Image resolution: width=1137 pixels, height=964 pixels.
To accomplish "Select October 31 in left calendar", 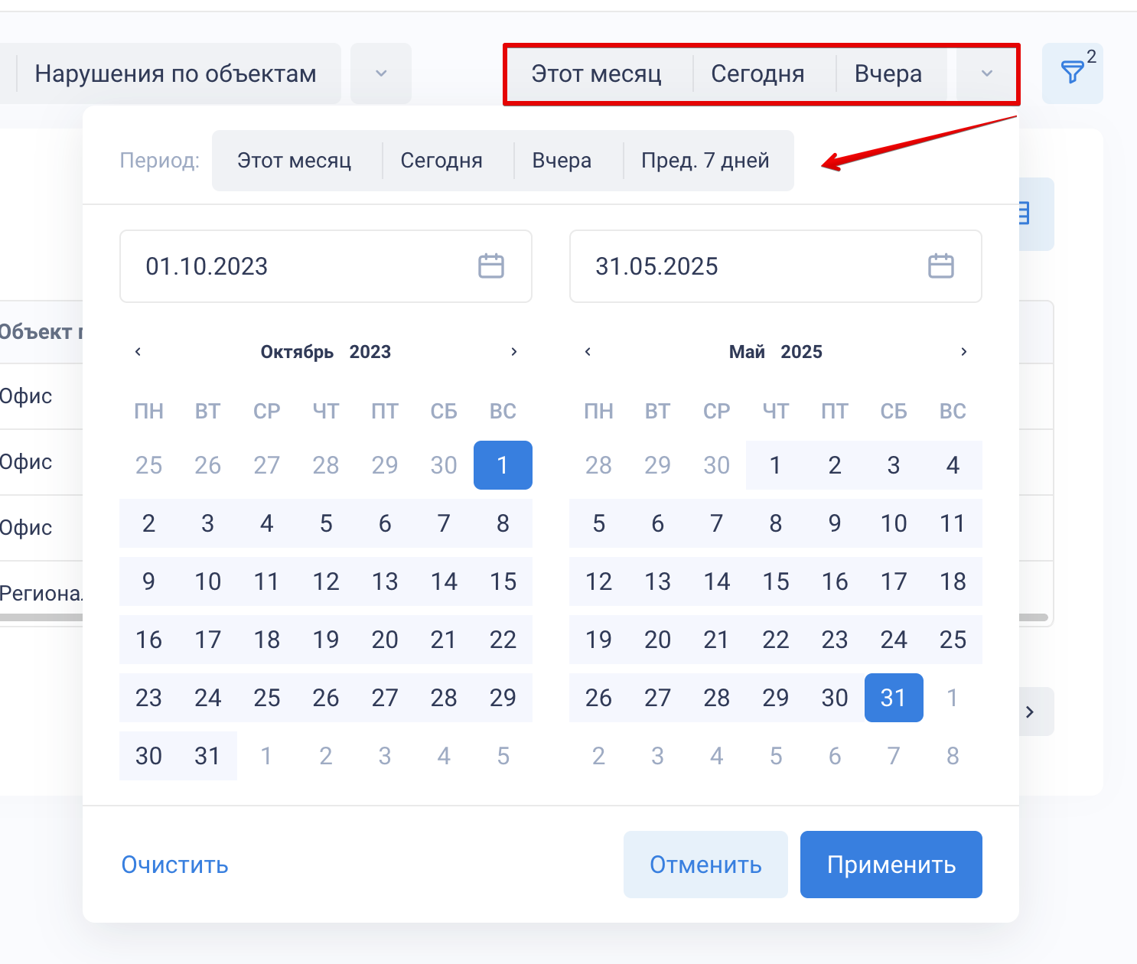I will coord(207,756).
